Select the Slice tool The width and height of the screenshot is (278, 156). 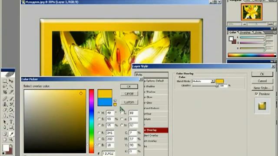[11, 92]
